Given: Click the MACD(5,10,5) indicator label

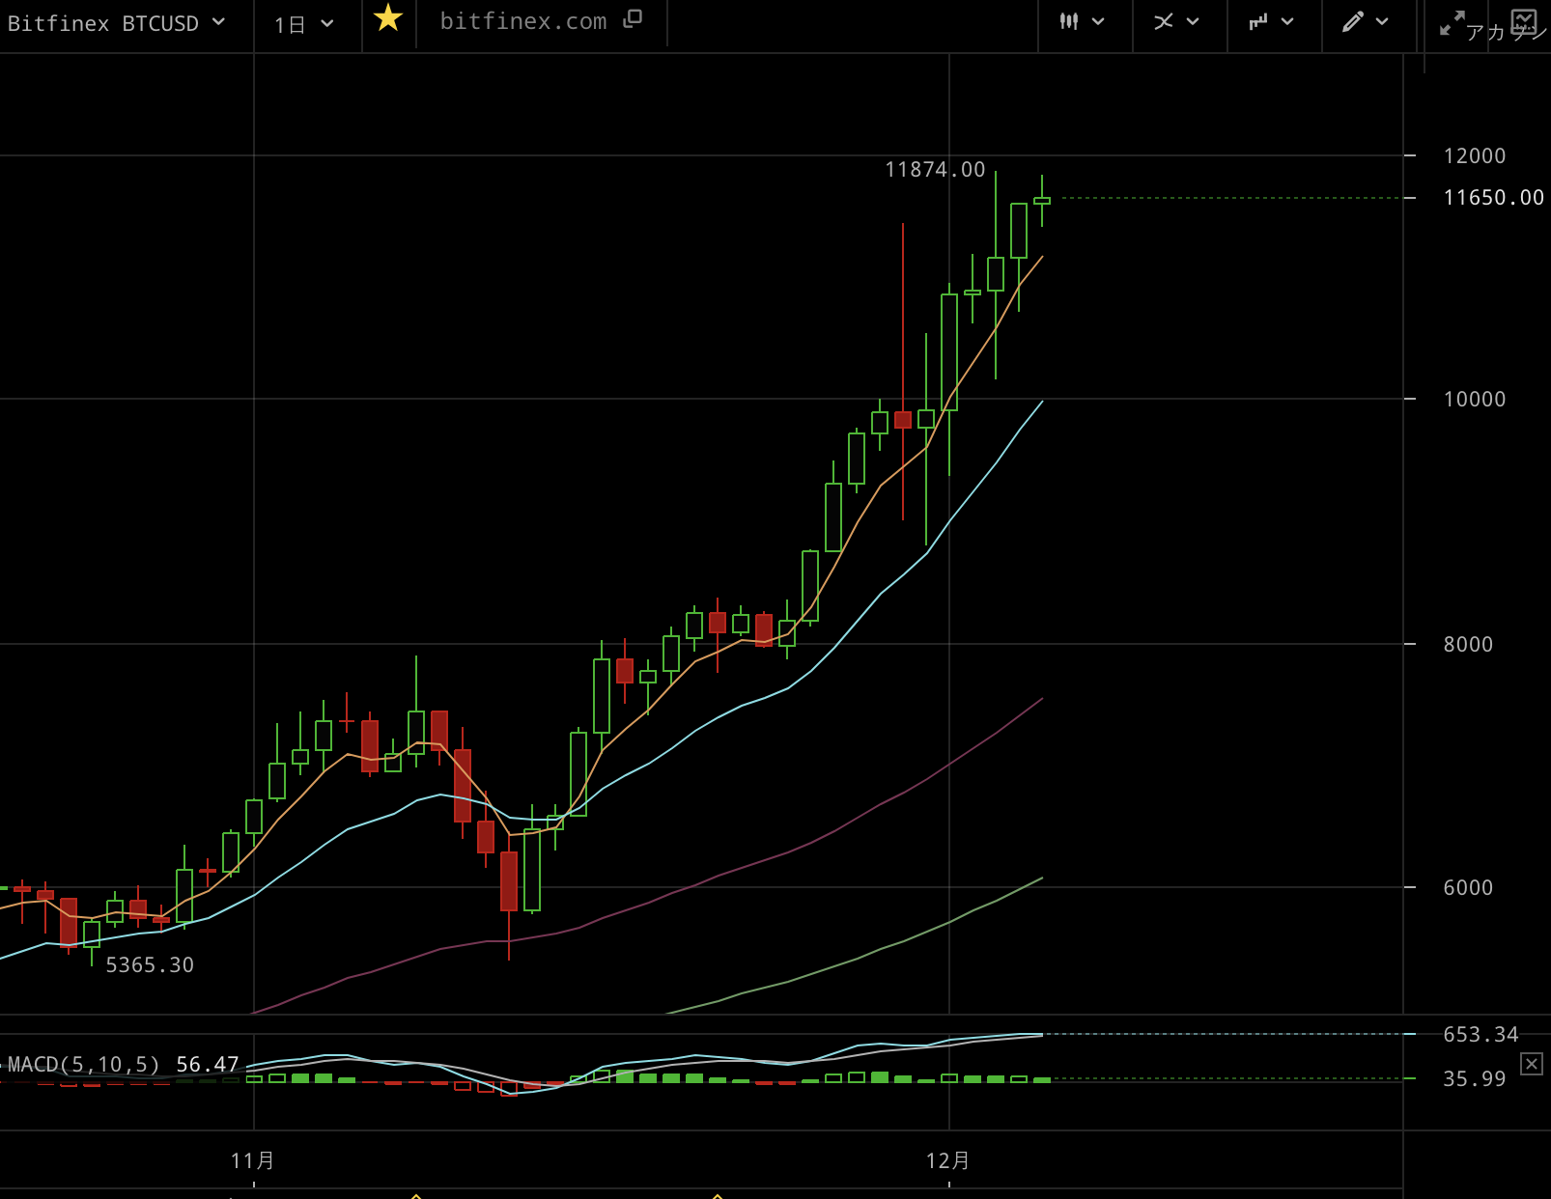Looking at the screenshot, I should point(83,1064).
